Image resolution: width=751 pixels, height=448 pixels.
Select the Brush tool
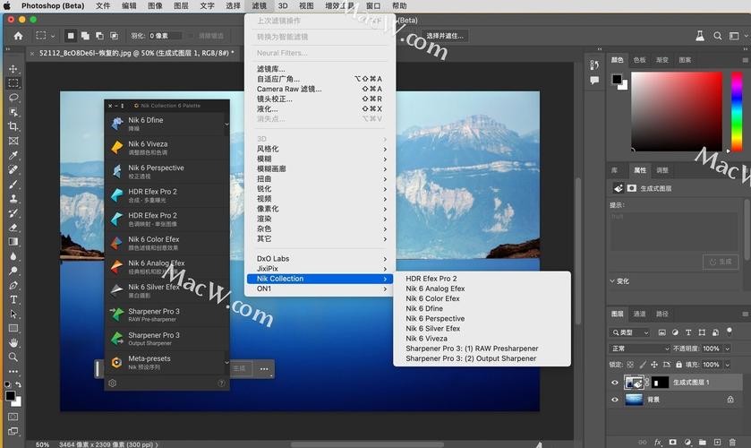13,184
